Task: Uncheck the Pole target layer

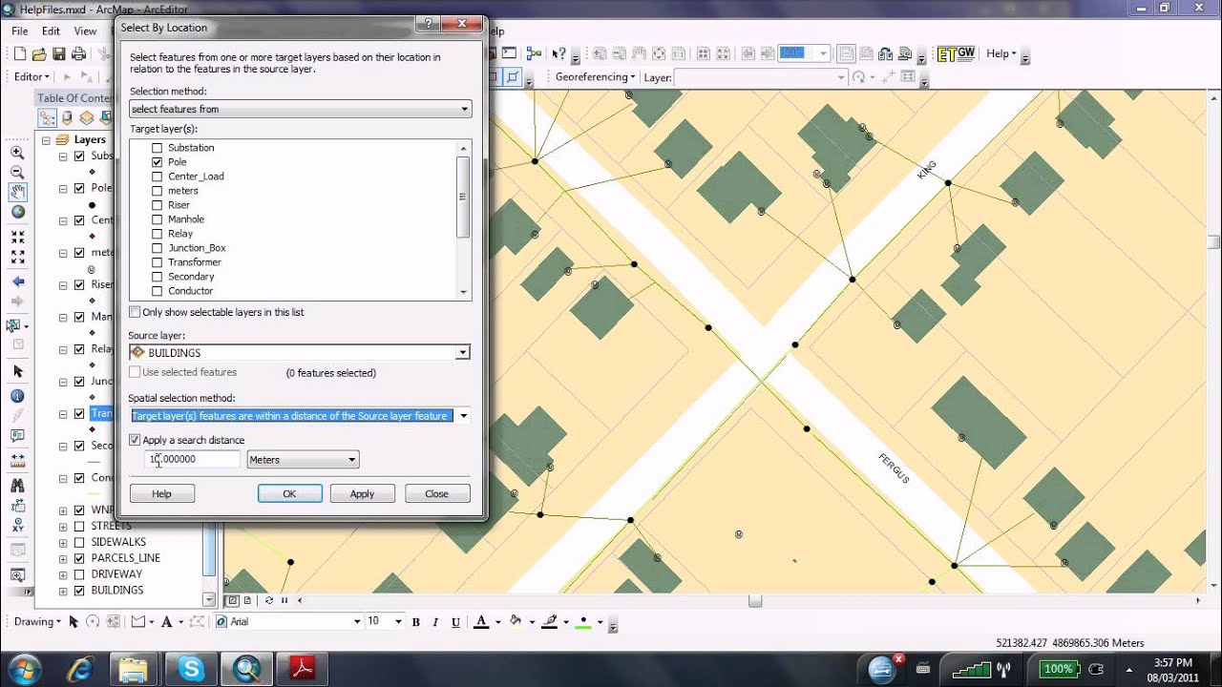Action: (158, 162)
